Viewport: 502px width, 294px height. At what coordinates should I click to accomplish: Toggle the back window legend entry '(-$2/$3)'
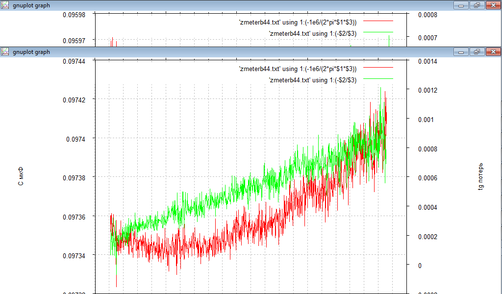tap(313, 33)
